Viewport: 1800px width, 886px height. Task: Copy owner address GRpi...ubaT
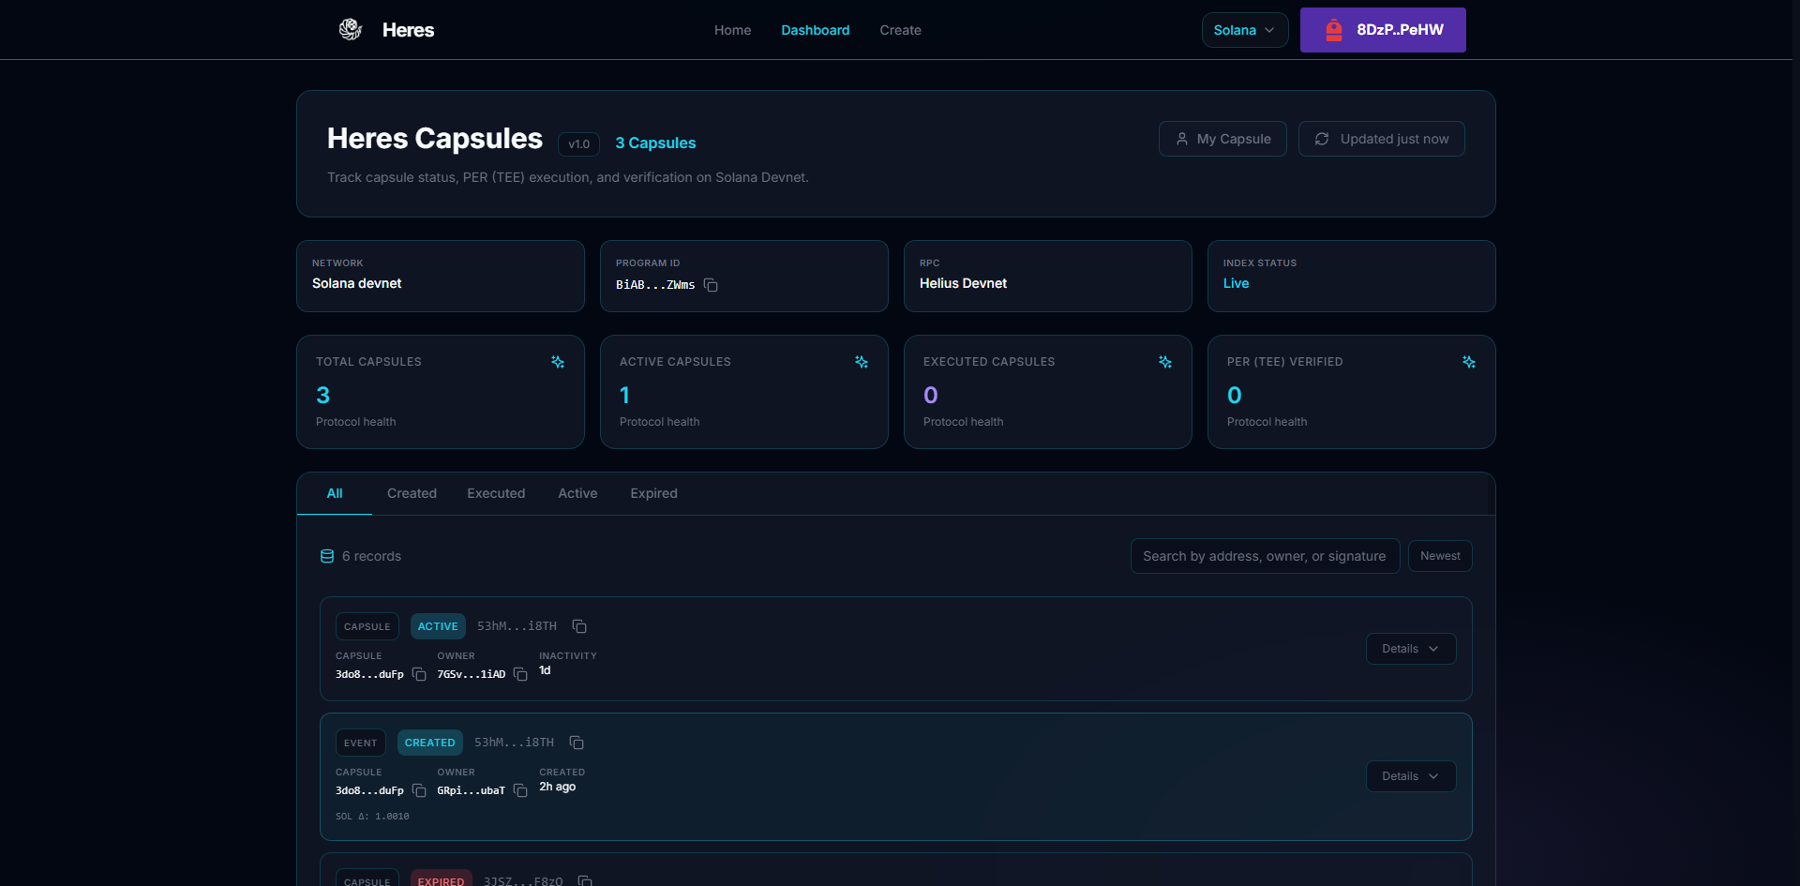point(520,790)
